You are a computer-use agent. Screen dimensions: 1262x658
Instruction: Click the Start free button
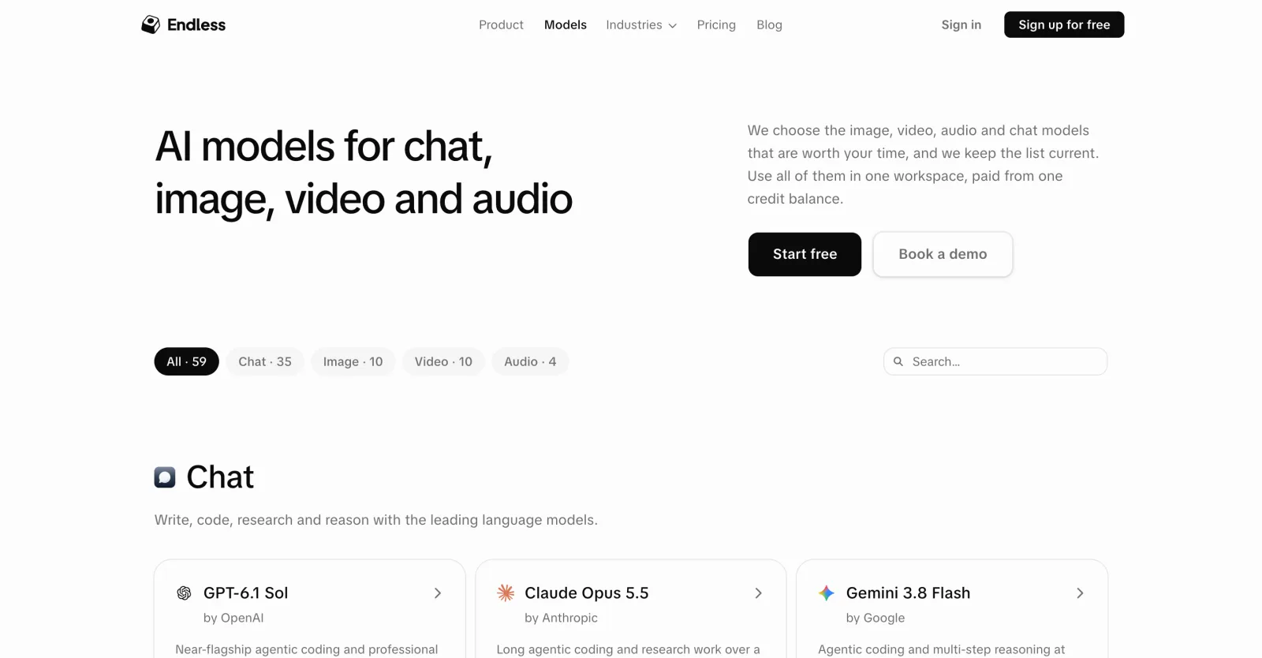[x=805, y=254]
